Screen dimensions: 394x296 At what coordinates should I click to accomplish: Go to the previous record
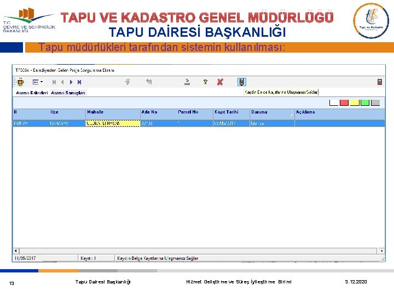[x=62, y=82]
